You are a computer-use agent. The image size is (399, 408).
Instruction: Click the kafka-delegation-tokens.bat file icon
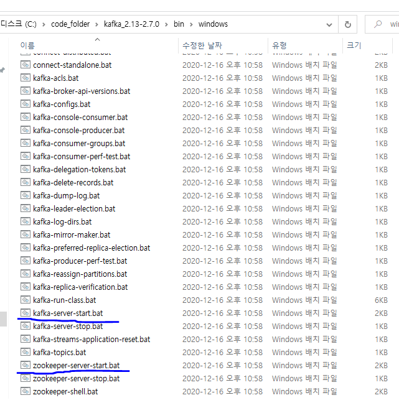coord(26,169)
